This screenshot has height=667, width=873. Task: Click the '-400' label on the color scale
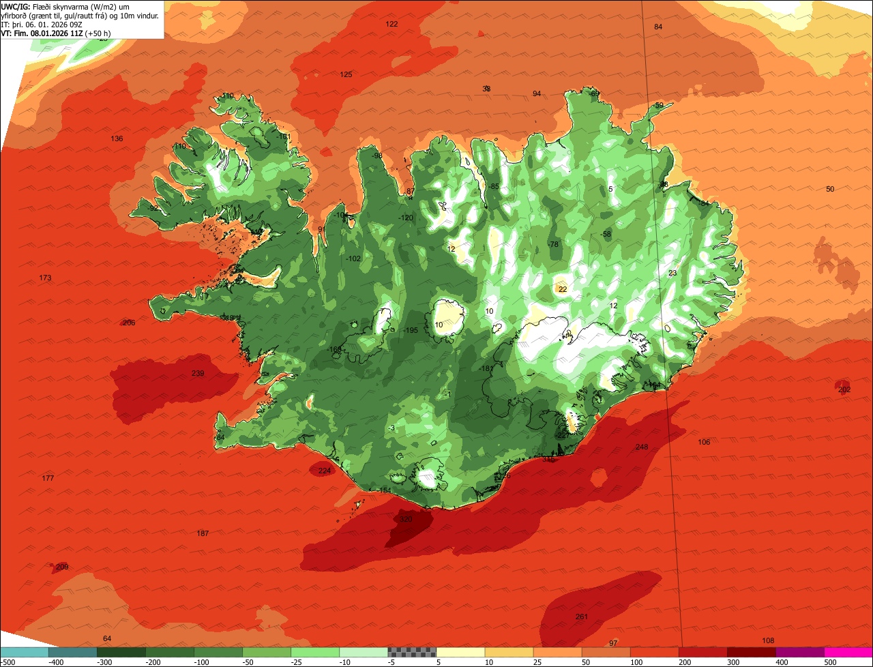click(56, 662)
